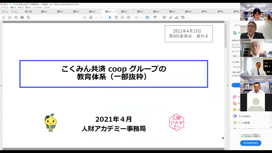Switch to the ホーム tab
The image size is (272, 153).
pos(5,12)
